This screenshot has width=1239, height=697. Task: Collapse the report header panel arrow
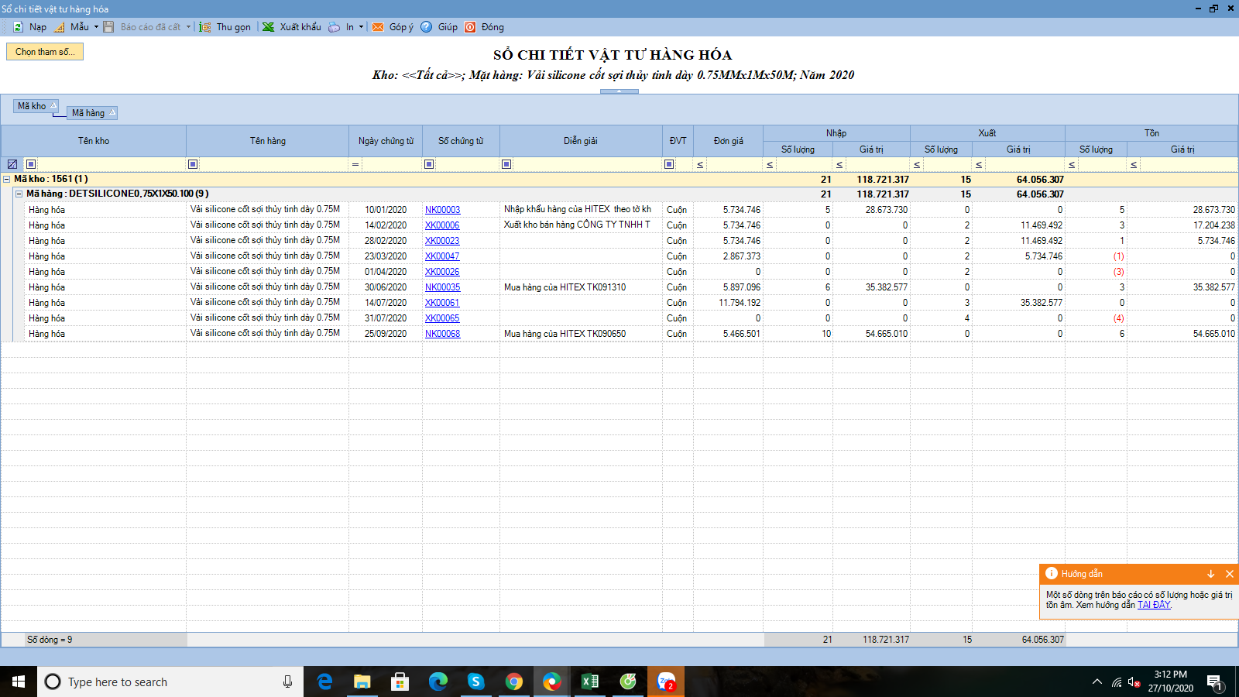619,91
